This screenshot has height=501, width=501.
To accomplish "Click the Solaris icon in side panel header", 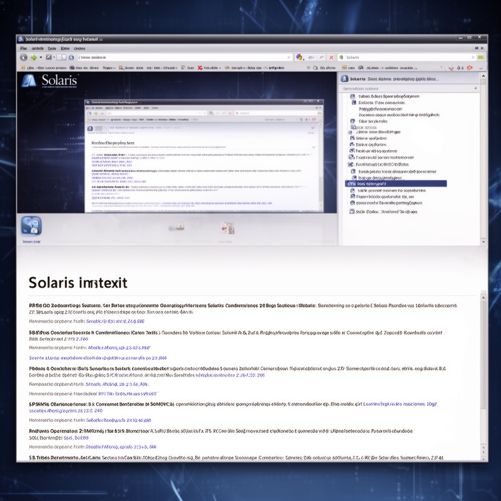I will click(x=344, y=79).
